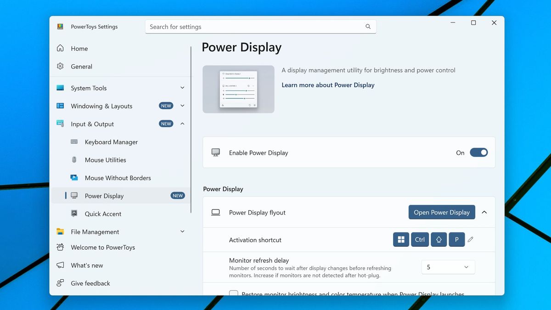This screenshot has height=310, width=551.
Task: Click the What's new megaphone icon
Action: coord(60,265)
